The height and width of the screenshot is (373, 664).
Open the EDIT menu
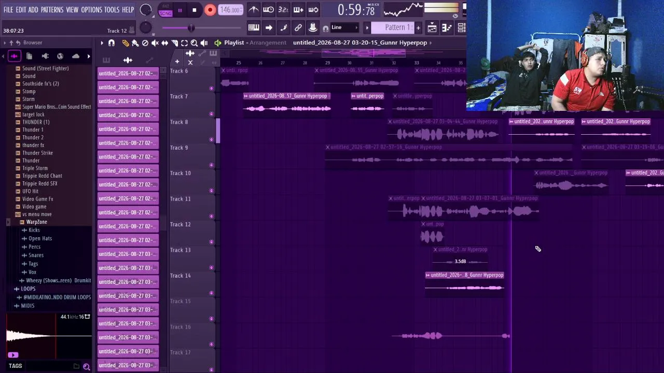(x=21, y=10)
